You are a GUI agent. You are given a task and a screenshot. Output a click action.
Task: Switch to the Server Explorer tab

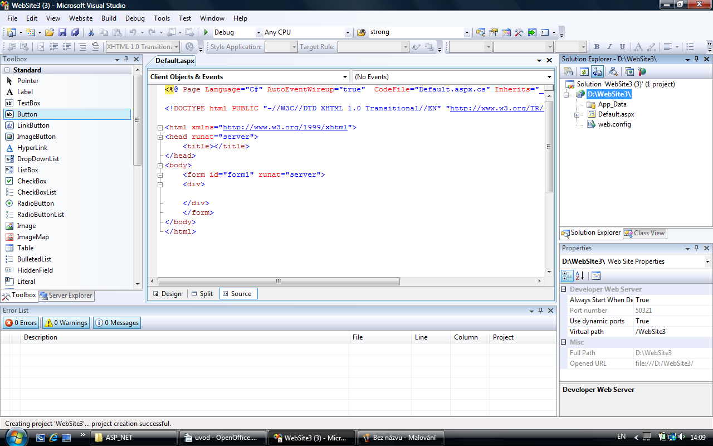pyautogui.click(x=66, y=295)
